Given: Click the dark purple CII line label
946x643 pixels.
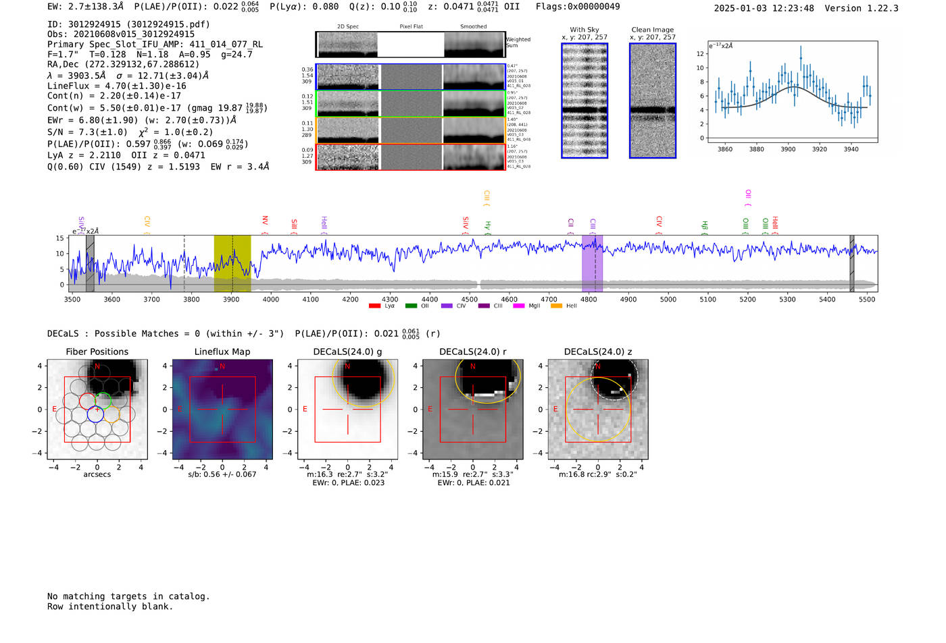Looking at the screenshot, I should [x=571, y=226].
